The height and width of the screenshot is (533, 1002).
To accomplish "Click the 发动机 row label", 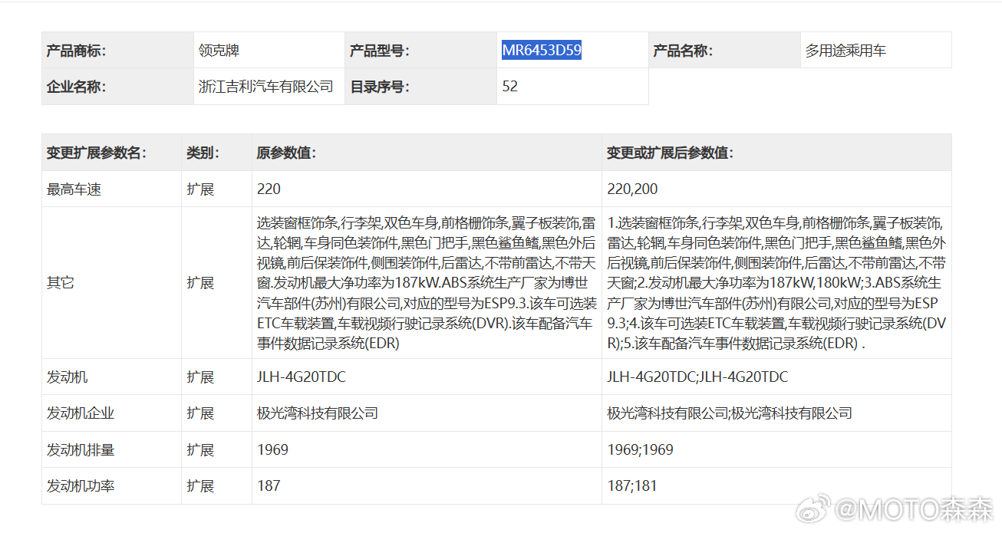I will pyautogui.click(x=67, y=377).
